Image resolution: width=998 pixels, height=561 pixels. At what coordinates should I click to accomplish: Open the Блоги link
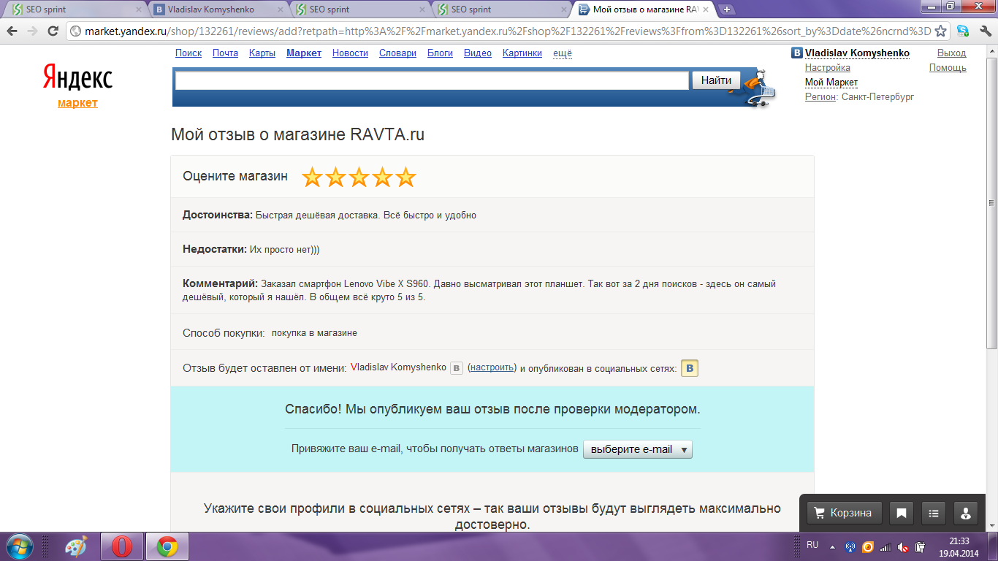[440, 53]
